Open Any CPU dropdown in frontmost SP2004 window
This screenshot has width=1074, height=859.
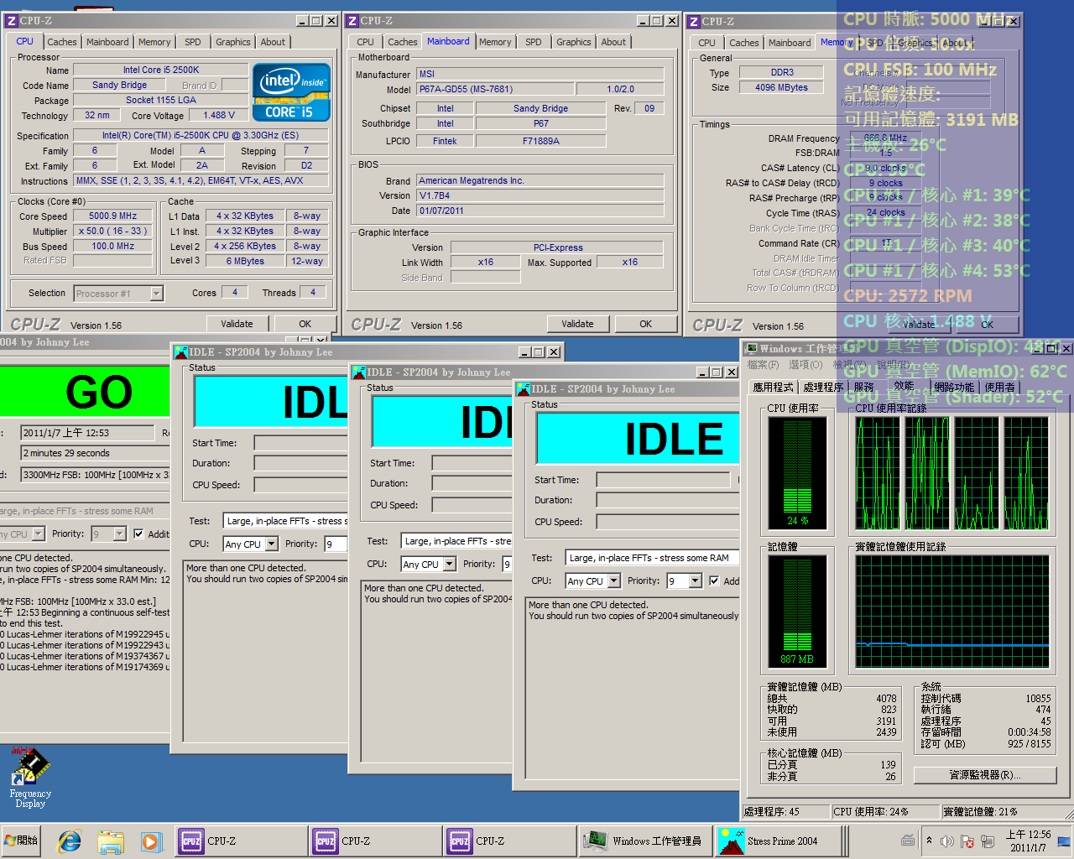[x=614, y=580]
